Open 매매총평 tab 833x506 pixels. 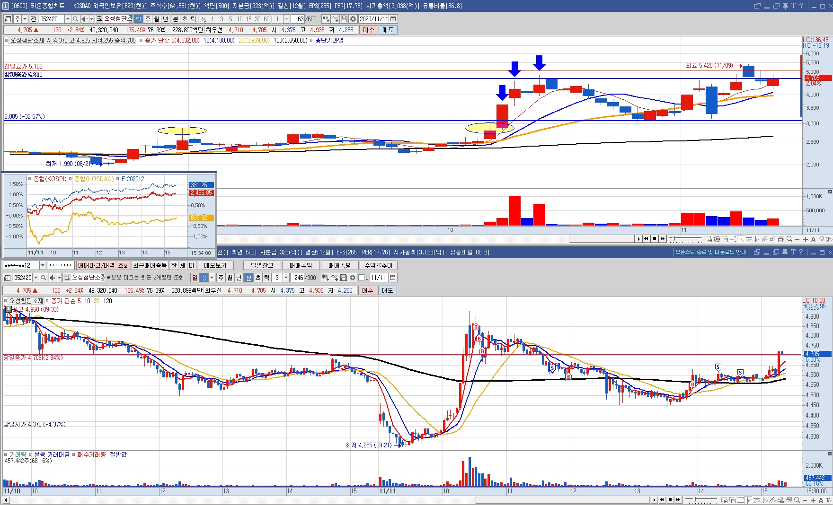point(339,265)
